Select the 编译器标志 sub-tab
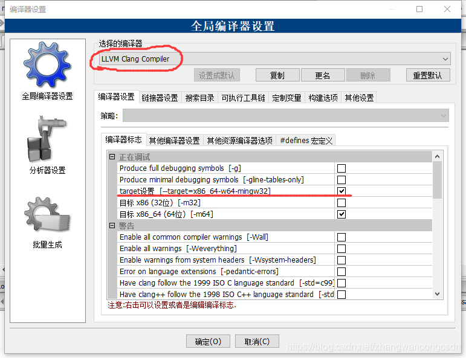 pyautogui.click(x=124, y=139)
